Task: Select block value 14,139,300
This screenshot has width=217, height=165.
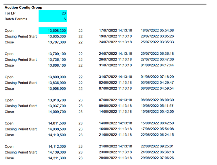Action: 57,152
